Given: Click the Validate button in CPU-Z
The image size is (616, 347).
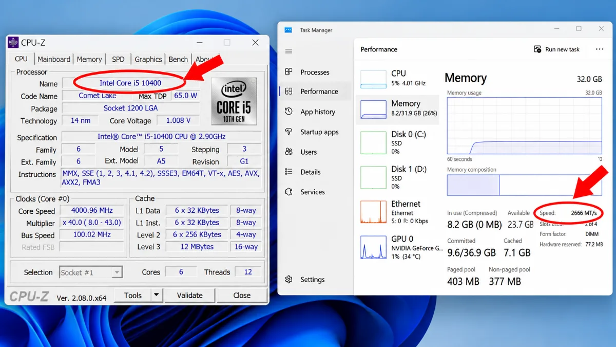Looking at the screenshot, I should (x=190, y=295).
